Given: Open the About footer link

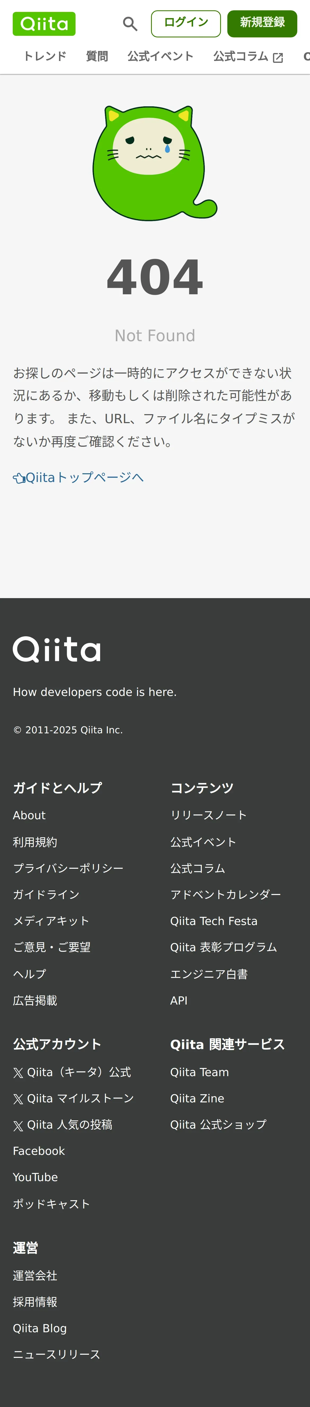Looking at the screenshot, I should pos(29,815).
